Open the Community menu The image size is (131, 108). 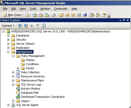[x=61, y=9]
